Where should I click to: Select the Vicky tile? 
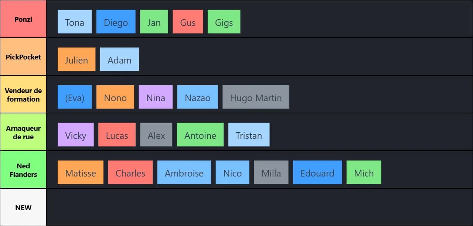pyautogui.click(x=76, y=135)
